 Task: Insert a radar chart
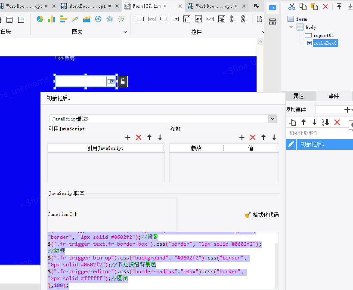point(110,19)
